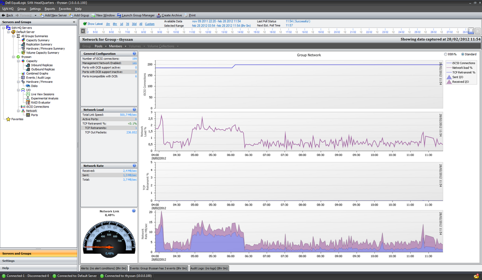Click the Audit Logs status panel
Image resolution: width=482 pixels, height=280 pixels.
209,268
